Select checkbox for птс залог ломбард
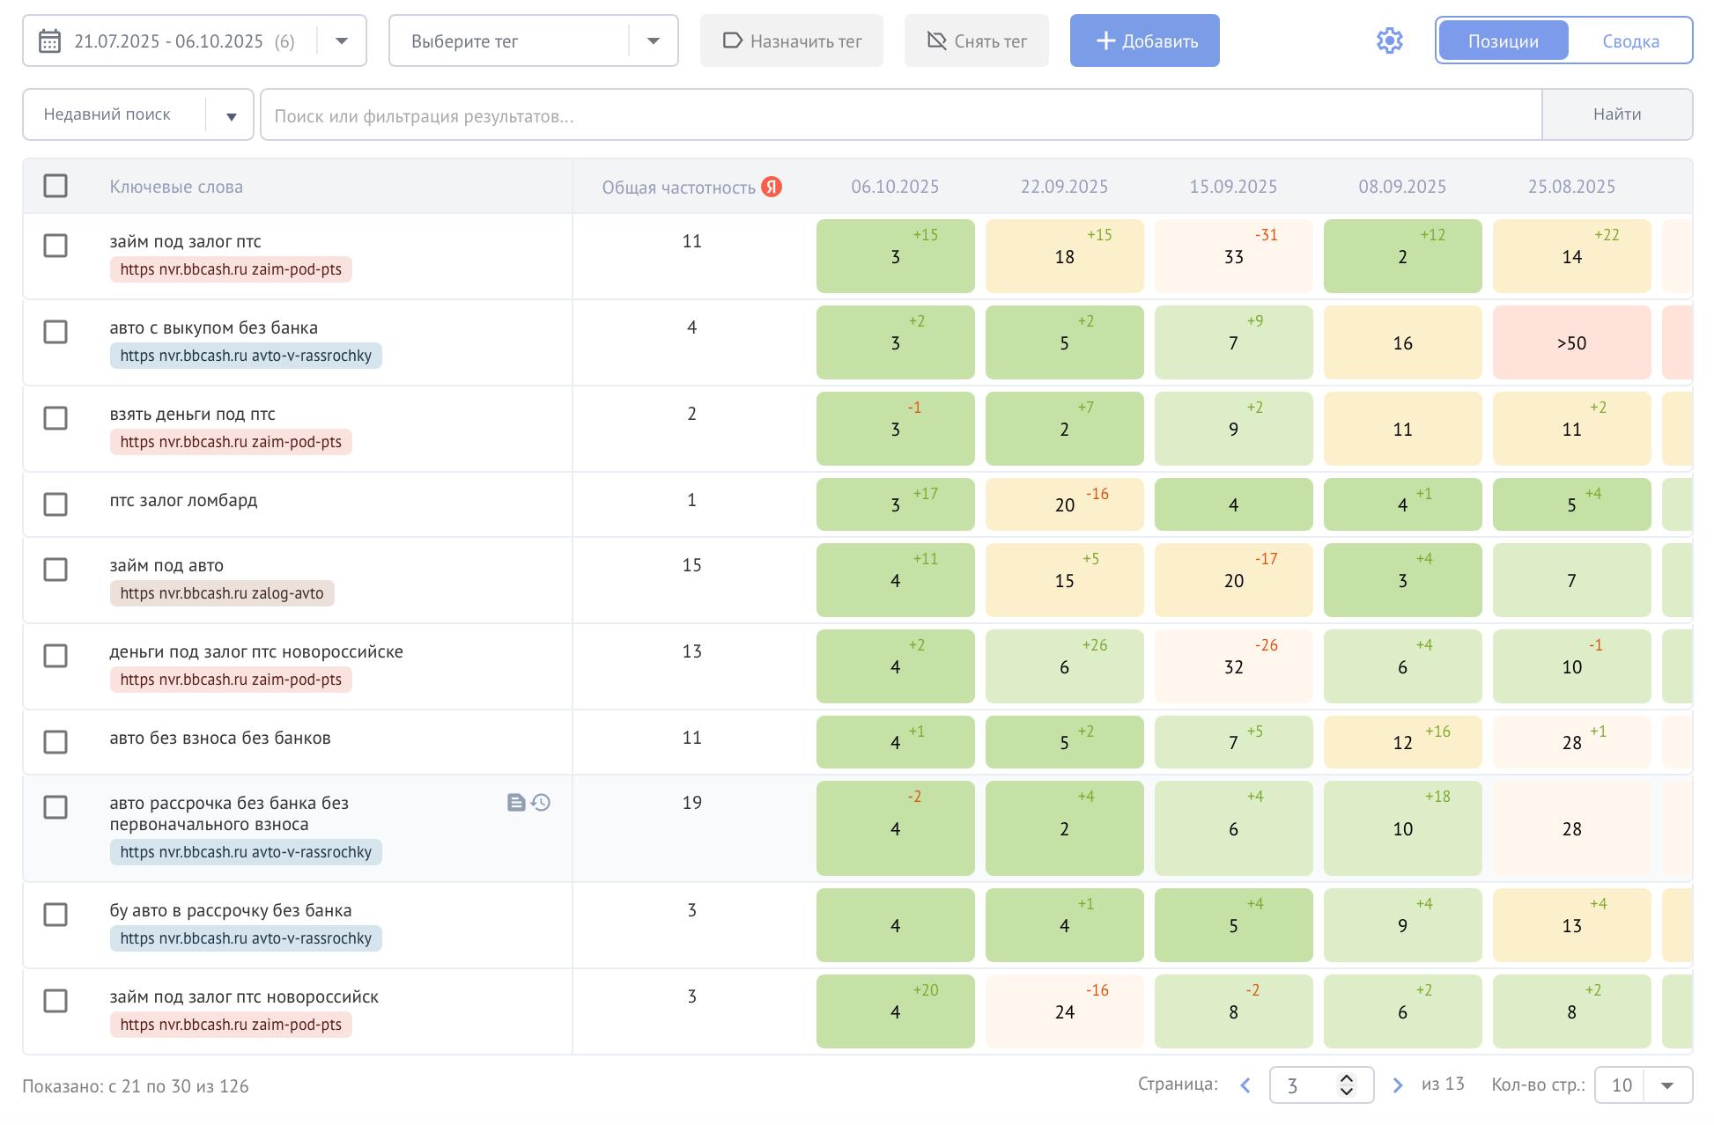1714x1125 pixels. click(55, 504)
